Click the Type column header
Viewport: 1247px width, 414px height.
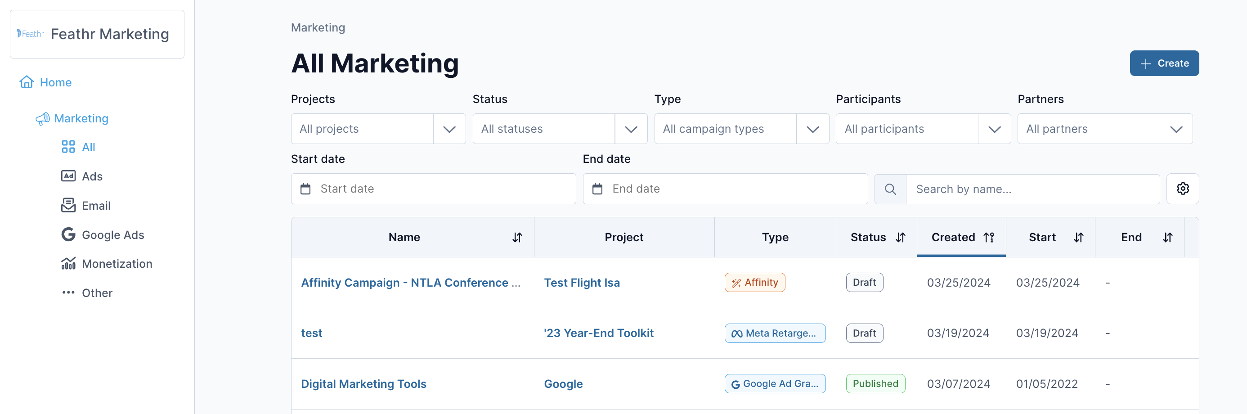click(775, 237)
